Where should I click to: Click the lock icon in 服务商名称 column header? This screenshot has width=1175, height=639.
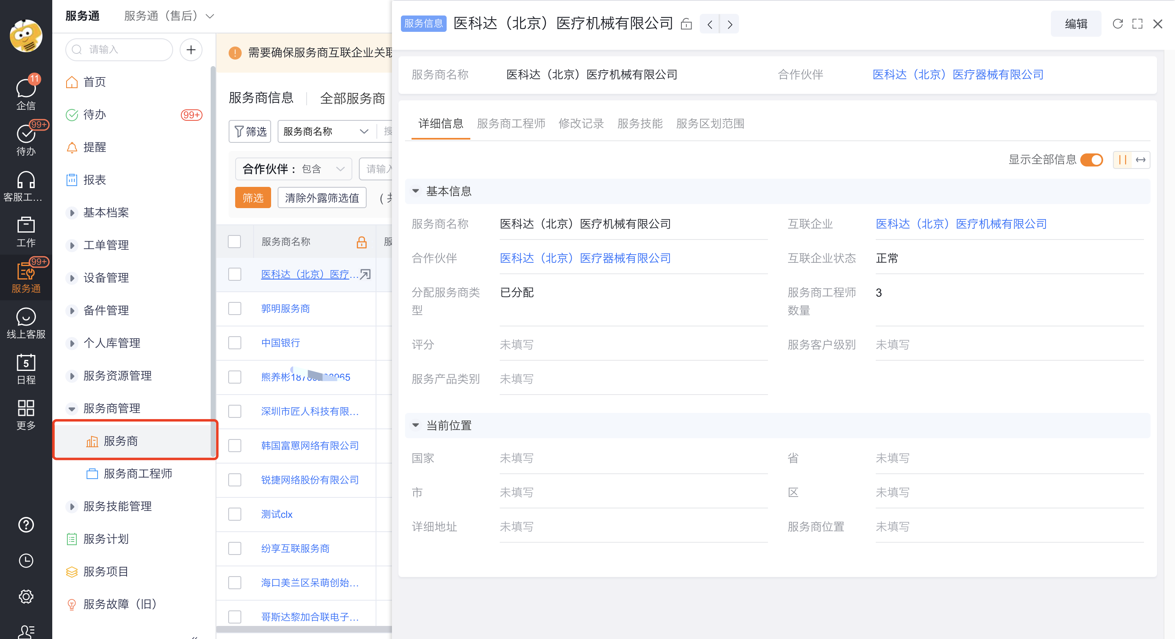click(362, 242)
